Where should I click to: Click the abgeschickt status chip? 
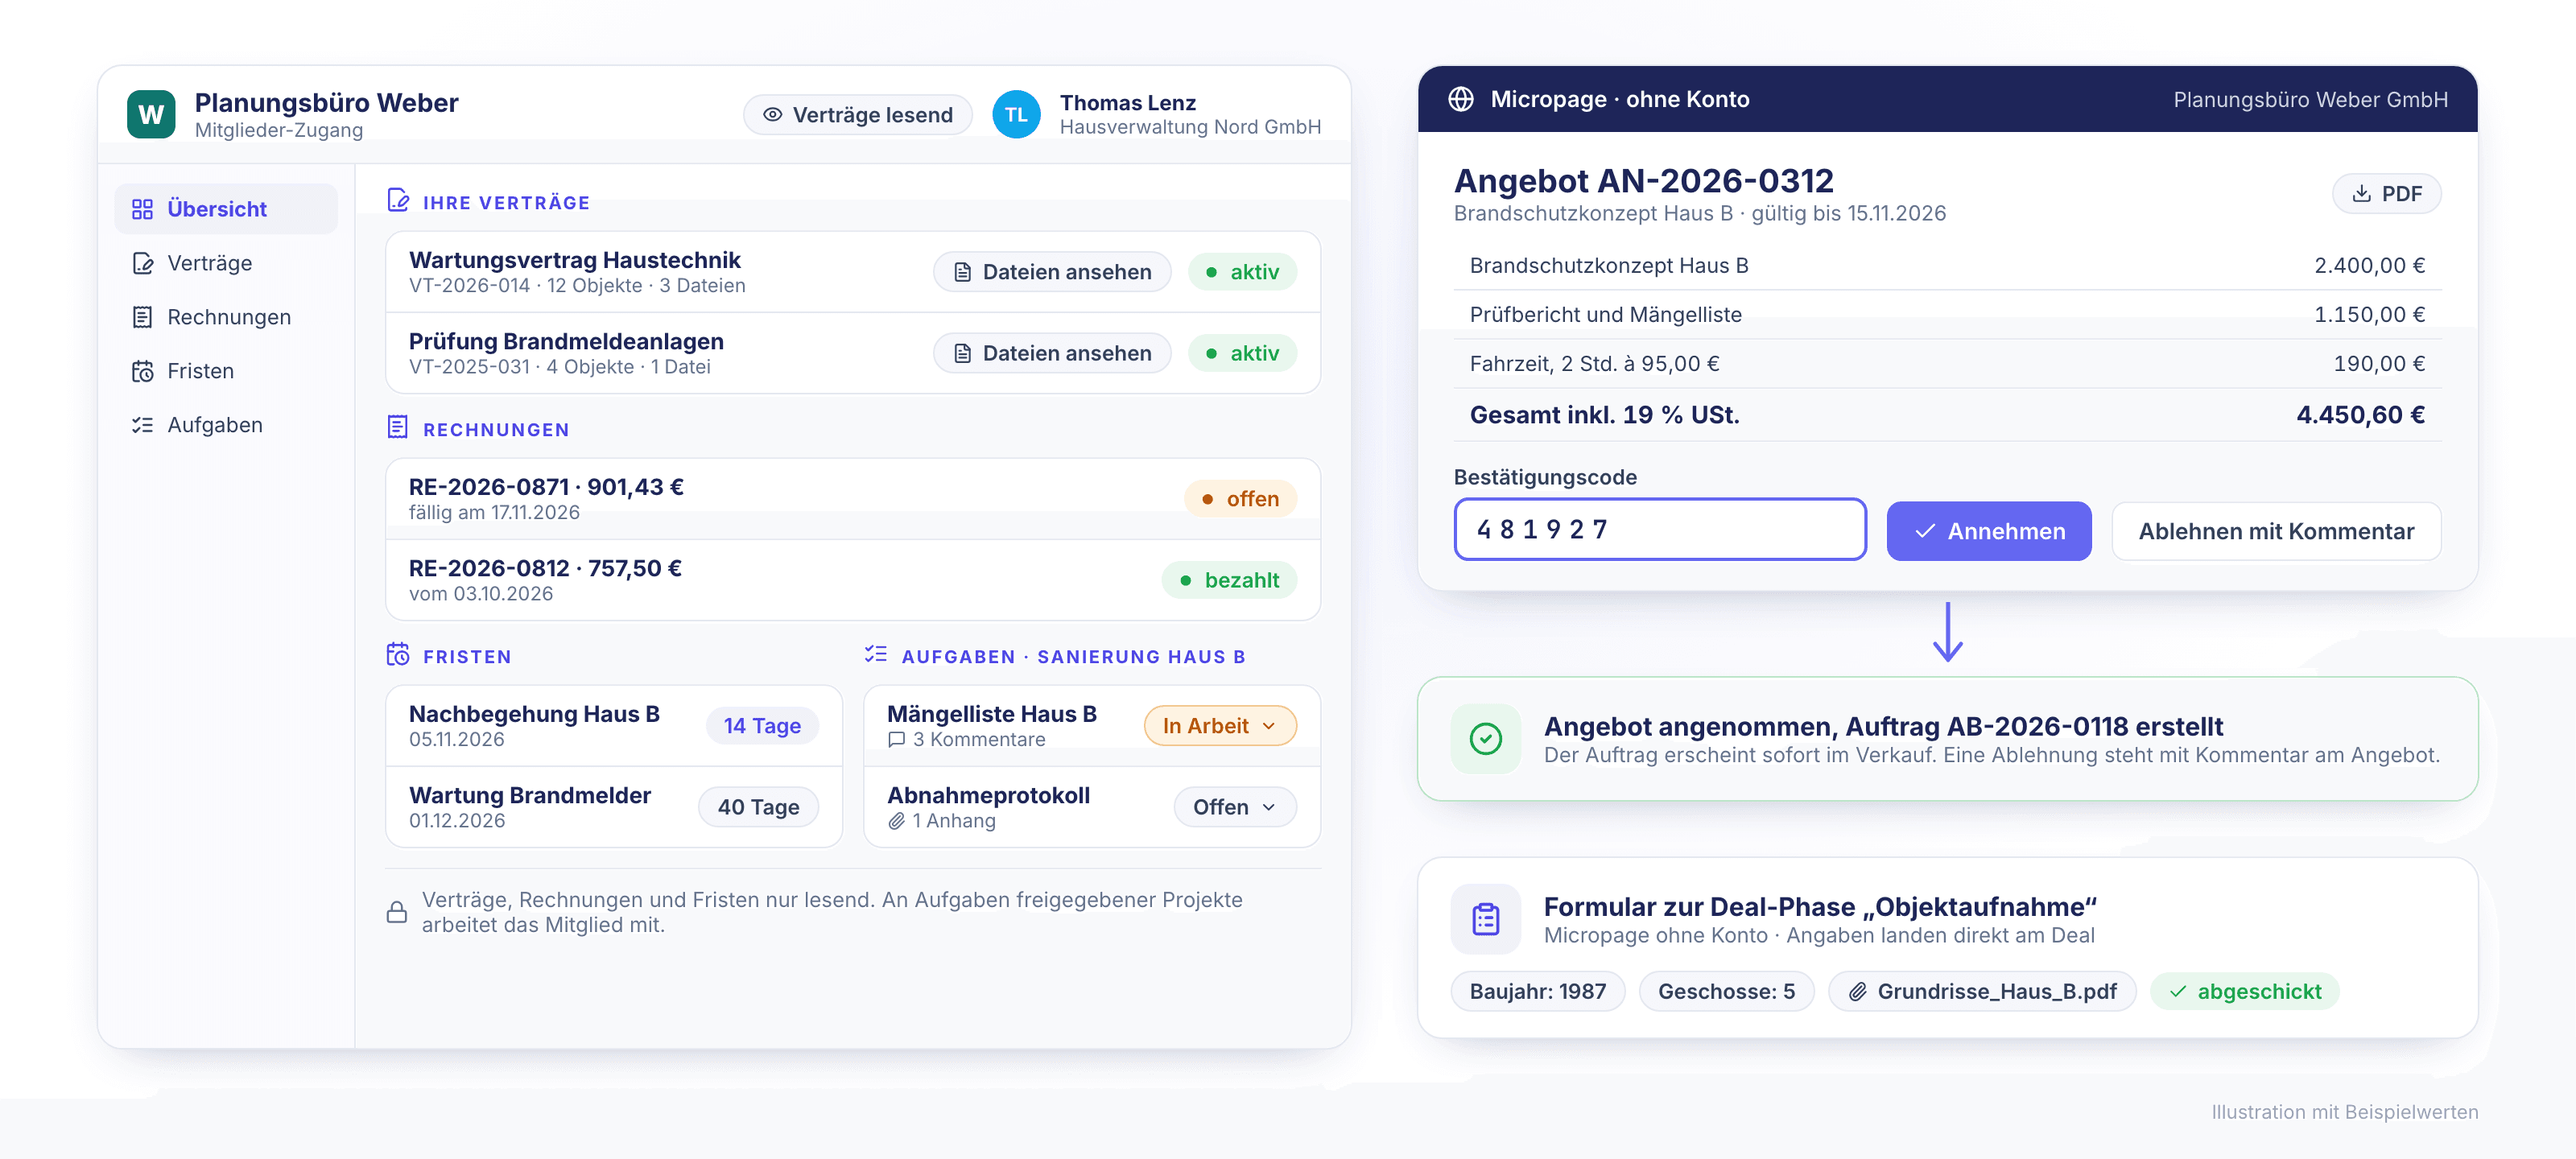point(2244,991)
